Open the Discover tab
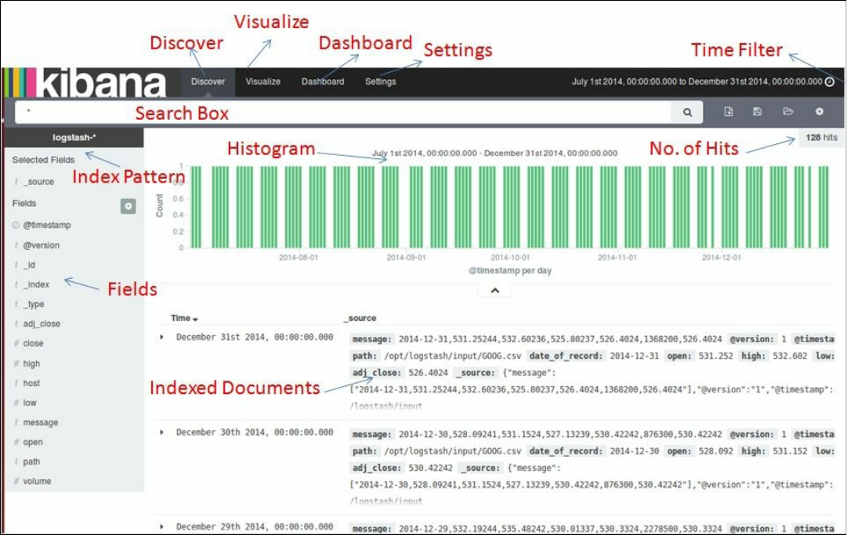 [208, 82]
